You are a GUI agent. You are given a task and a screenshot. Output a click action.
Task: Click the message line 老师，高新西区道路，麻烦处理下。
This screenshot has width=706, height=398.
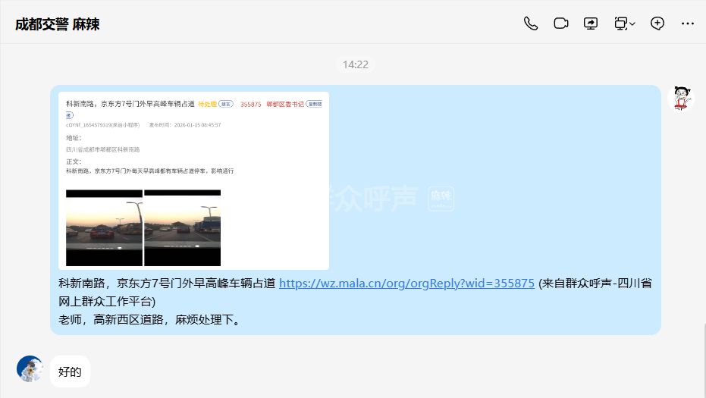click(x=150, y=320)
